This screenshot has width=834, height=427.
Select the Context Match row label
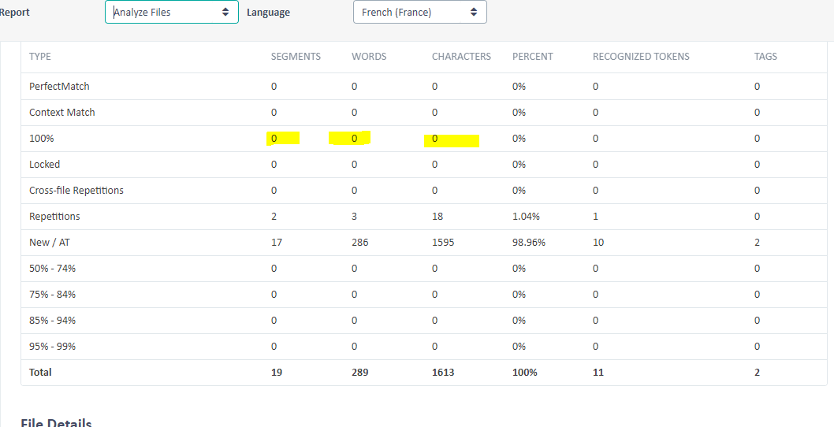[x=61, y=112]
